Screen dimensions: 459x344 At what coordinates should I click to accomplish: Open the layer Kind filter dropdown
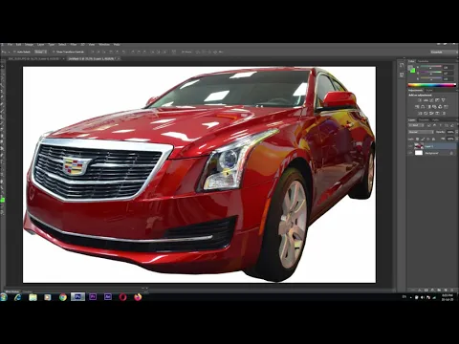pyautogui.click(x=416, y=125)
